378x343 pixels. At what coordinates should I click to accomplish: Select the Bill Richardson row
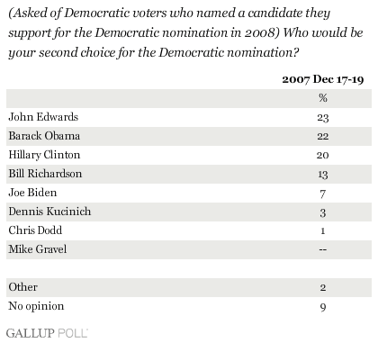(189, 174)
